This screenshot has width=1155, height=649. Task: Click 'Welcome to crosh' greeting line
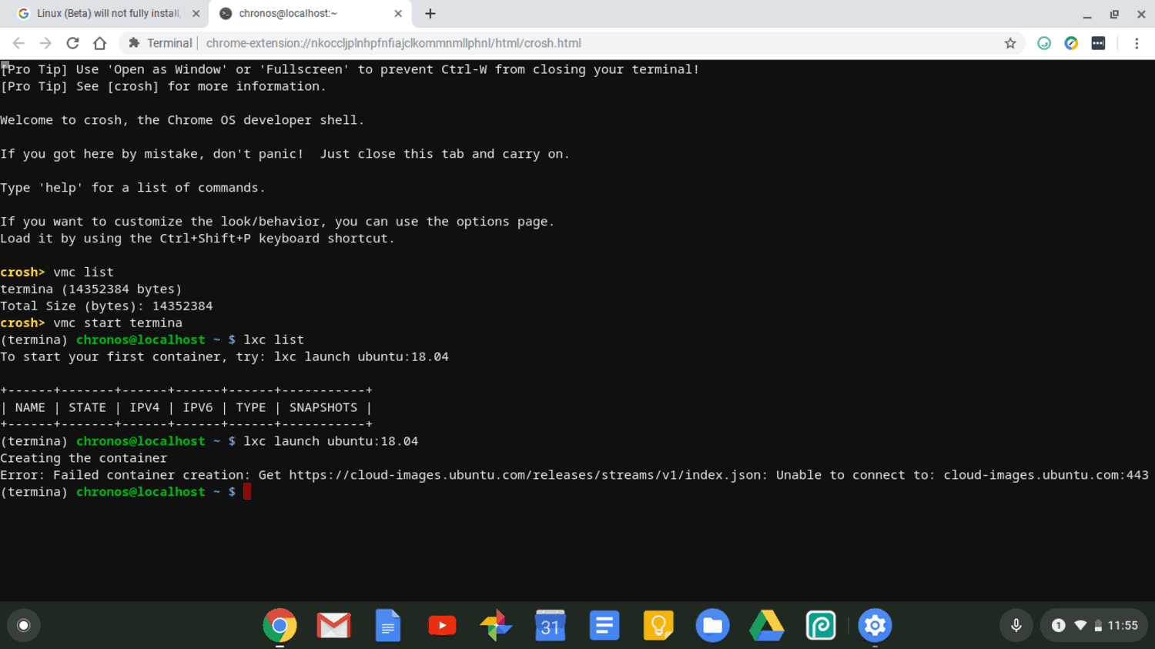[x=182, y=120]
